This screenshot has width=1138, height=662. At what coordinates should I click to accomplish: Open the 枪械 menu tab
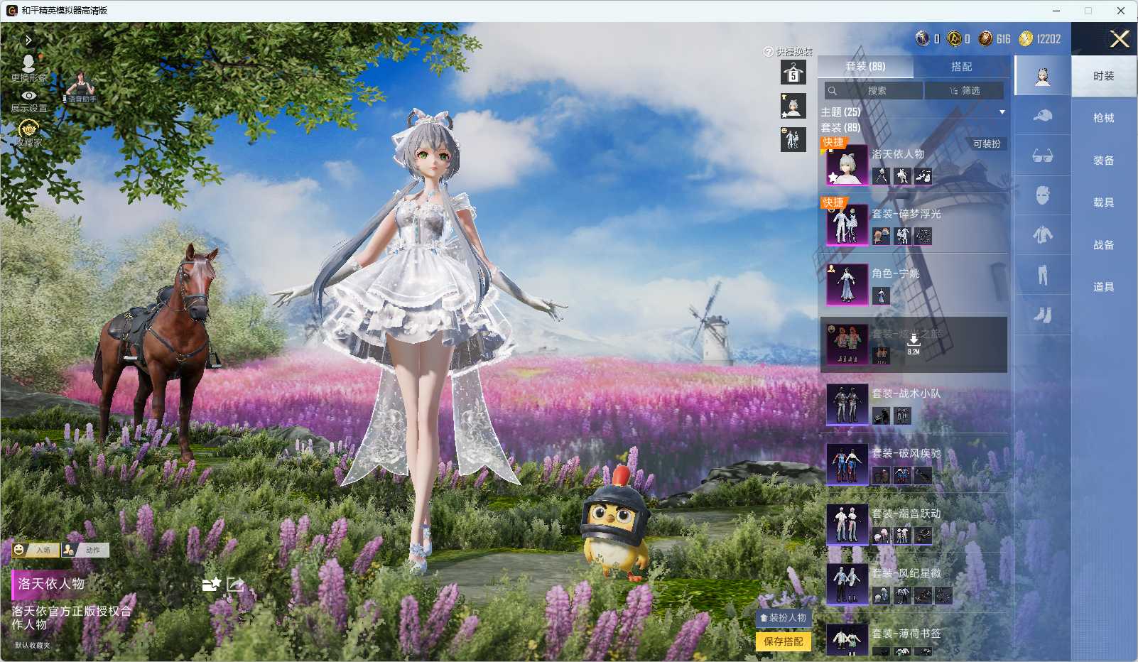tap(1103, 118)
